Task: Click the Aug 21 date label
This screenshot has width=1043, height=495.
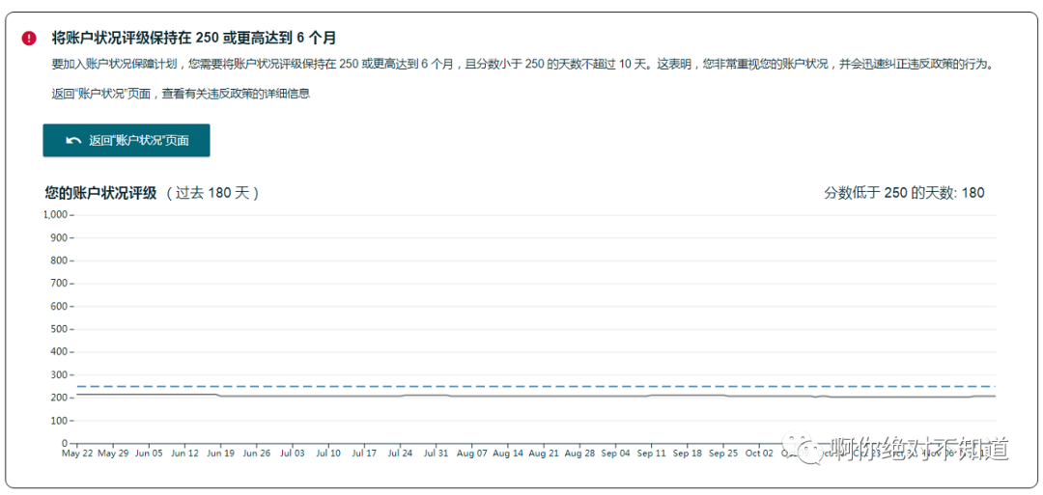Action: 544,454
